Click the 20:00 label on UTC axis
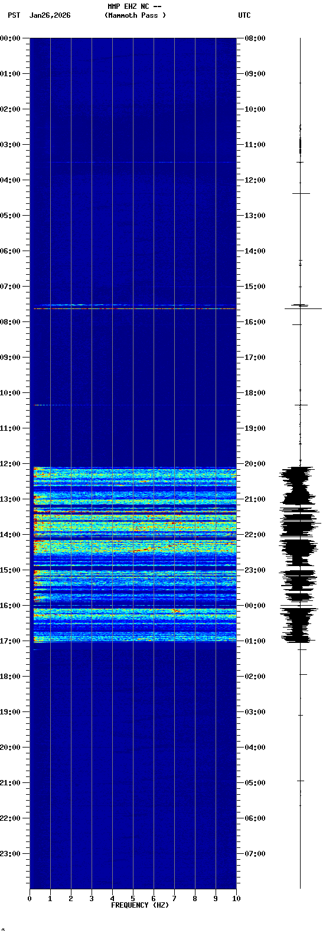This screenshot has height=936, width=326. [255, 464]
